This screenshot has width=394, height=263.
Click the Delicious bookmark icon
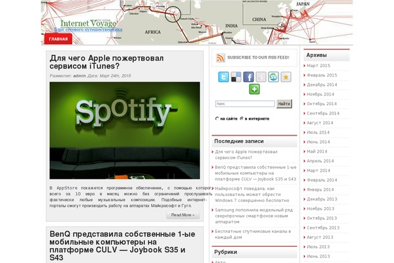pos(236,77)
